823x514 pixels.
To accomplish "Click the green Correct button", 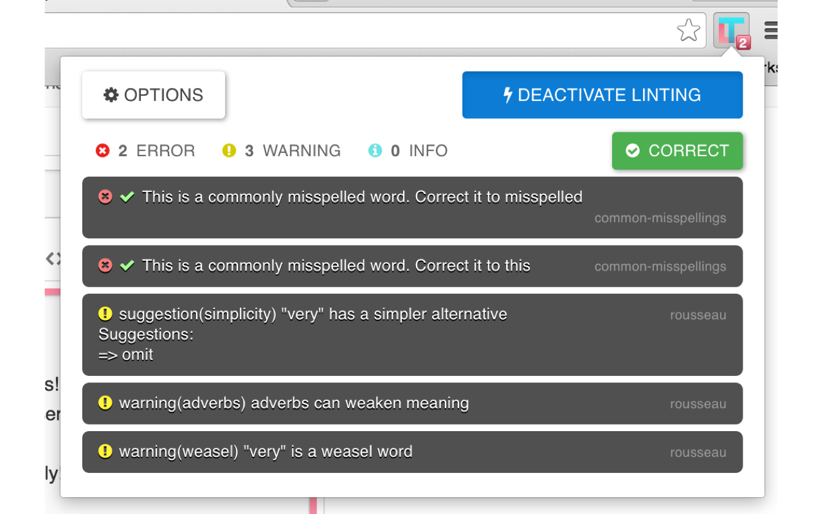I will point(678,151).
